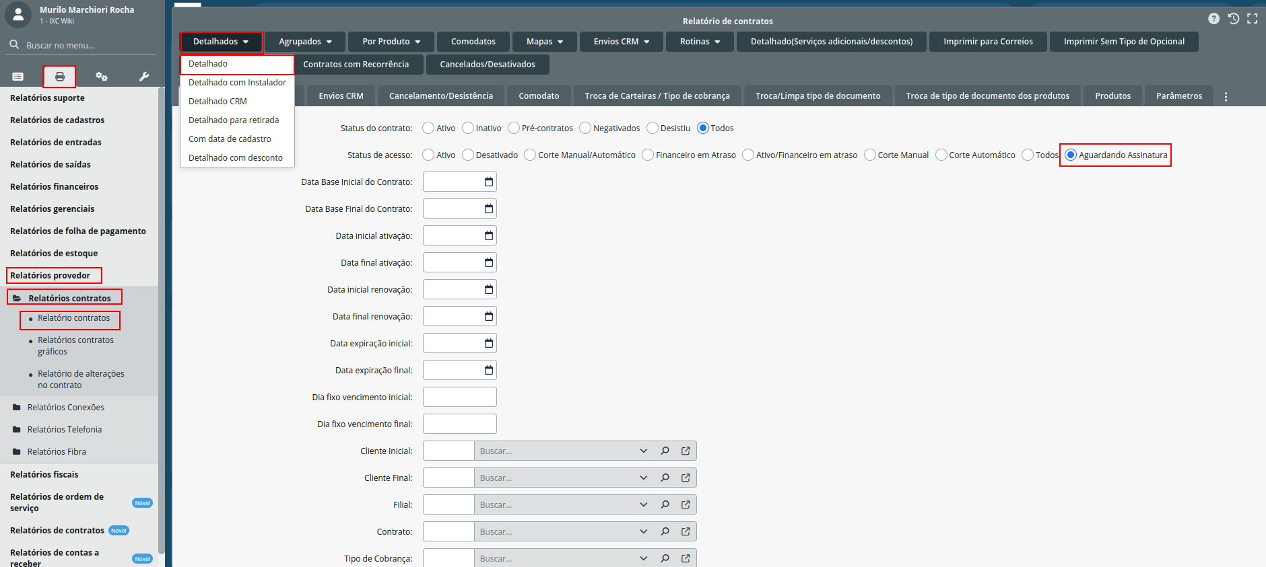Image resolution: width=1266 pixels, height=567 pixels.
Task: Click Contratos com Recorrência button
Action: point(356,65)
